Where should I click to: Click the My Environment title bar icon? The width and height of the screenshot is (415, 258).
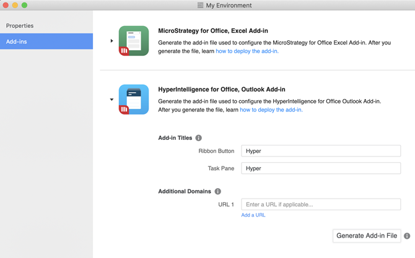point(200,5)
